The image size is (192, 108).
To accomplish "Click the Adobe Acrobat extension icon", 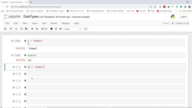I will point(164,7).
